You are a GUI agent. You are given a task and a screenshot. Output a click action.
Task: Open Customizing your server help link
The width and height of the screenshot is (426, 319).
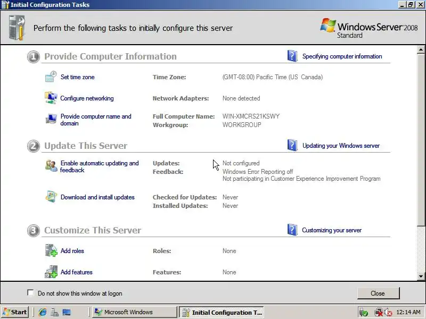[332, 230]
